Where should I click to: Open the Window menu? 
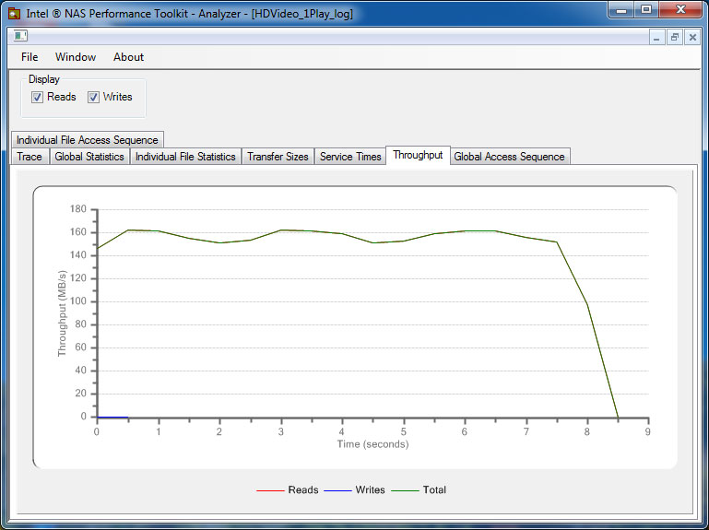[76, 57]
